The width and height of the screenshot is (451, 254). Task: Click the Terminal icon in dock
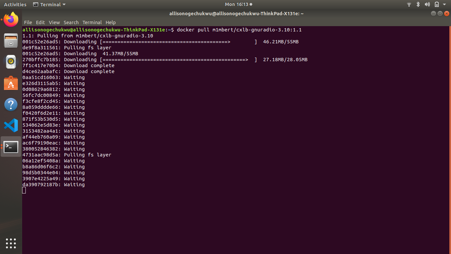point(11,147)
